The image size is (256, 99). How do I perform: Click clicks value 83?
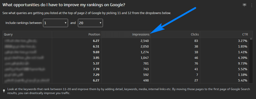coord(196,41)
